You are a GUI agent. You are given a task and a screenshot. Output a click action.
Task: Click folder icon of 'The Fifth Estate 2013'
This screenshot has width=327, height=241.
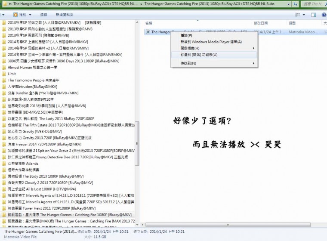coord(4,125)
